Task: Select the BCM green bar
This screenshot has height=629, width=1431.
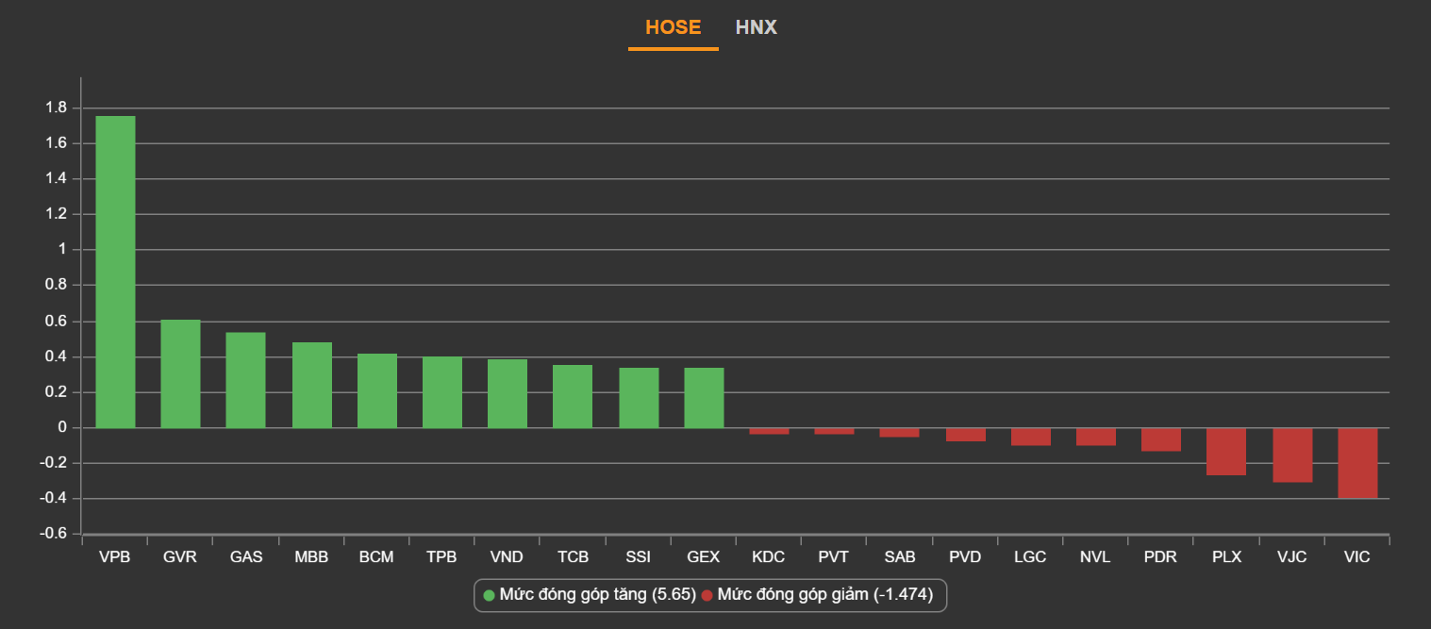Action: tap(376, 390)
